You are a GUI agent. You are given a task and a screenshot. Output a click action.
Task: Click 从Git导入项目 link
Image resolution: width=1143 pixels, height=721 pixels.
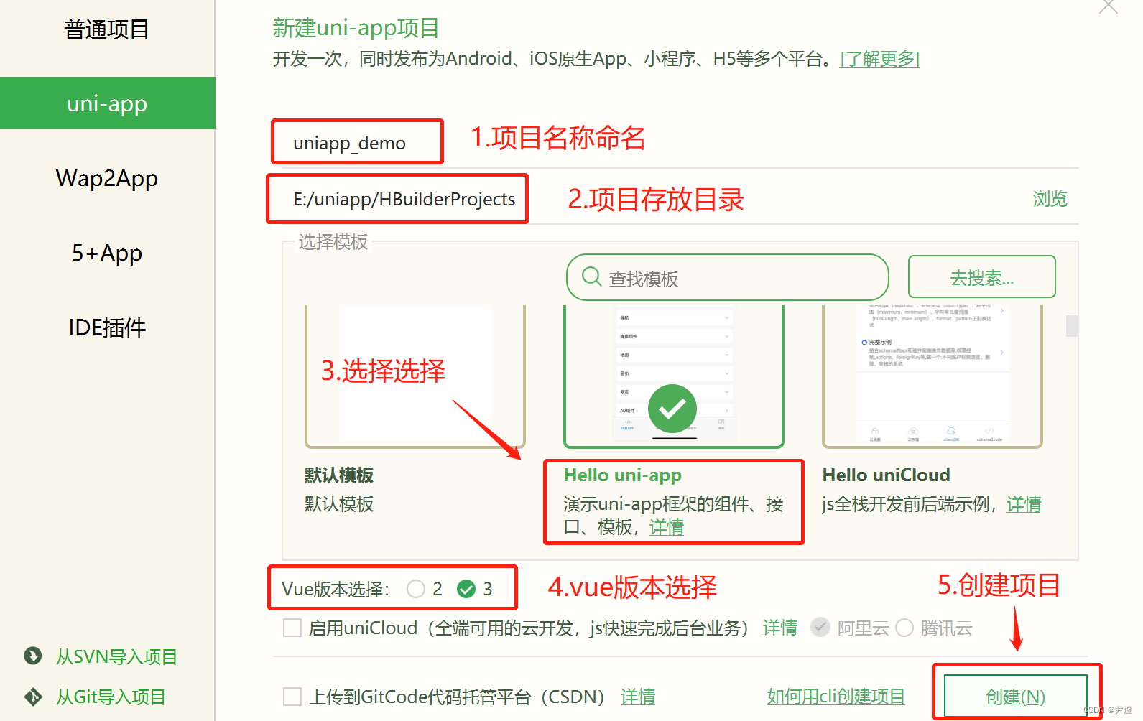pyautogui.click(x=111, y=697)
